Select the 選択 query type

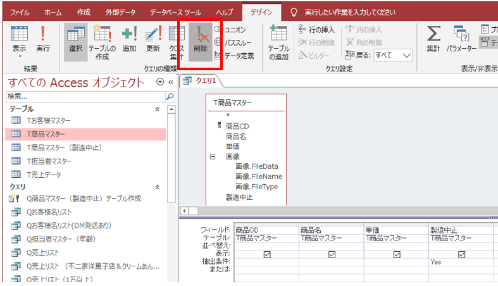click(x=75, y=42)
